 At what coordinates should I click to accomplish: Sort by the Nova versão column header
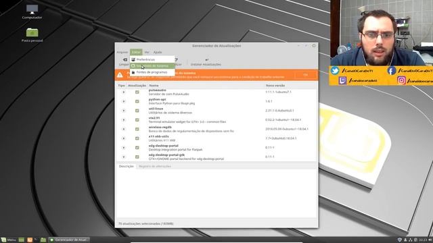coord(275,86)
